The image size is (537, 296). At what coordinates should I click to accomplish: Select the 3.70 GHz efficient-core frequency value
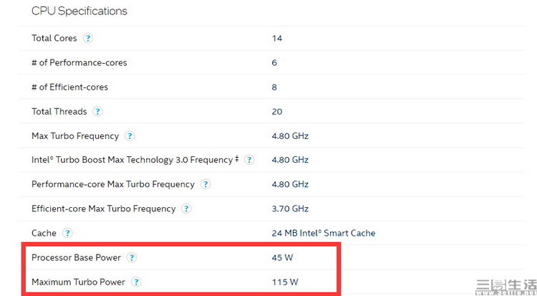290,209
